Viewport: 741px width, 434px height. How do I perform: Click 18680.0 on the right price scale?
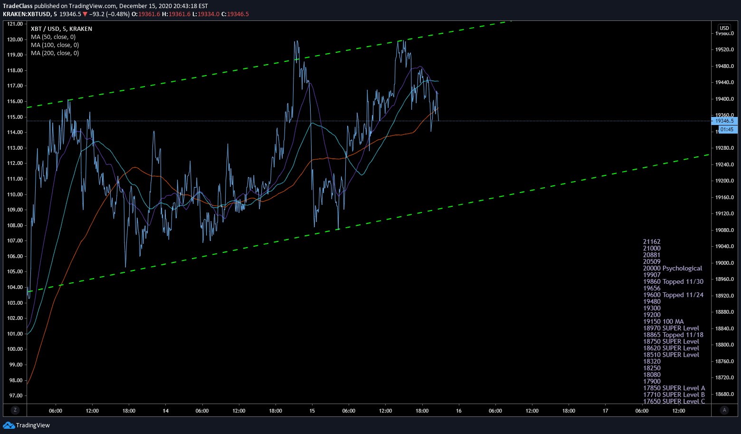(x=724, y=394)
